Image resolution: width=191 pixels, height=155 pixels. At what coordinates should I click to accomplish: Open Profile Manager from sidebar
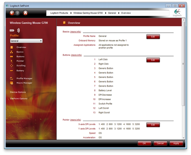tap(25, 78)
